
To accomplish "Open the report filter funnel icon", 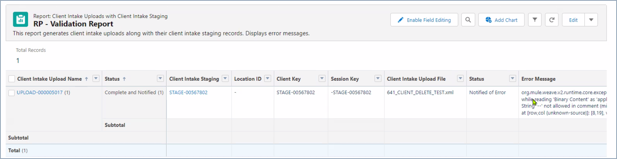I will point(535,20).
